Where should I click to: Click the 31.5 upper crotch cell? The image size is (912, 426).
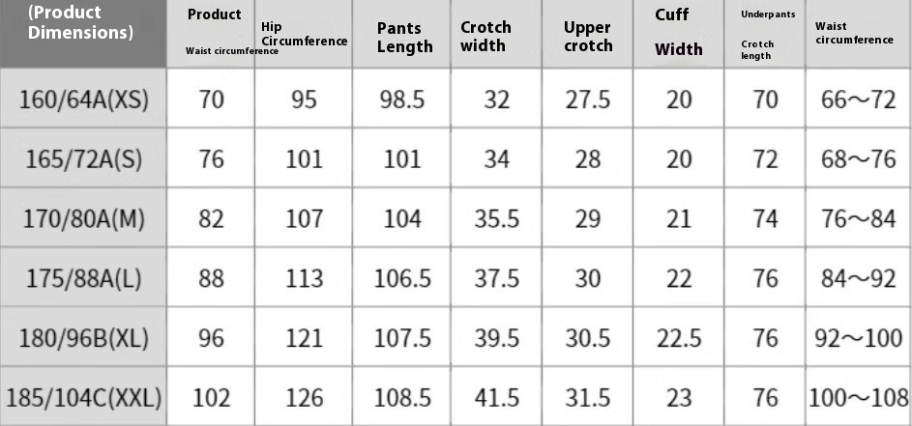click(587, 398)
